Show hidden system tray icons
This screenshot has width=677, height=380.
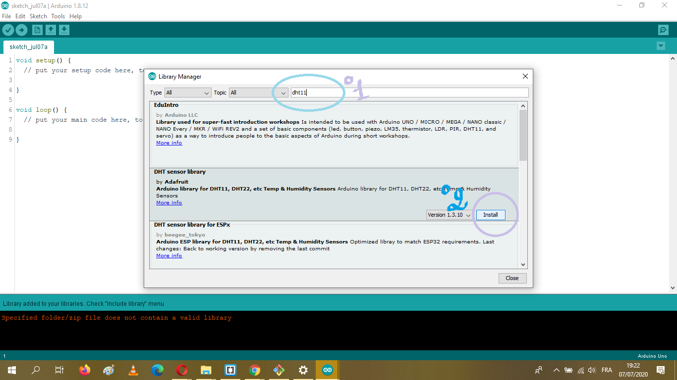click(556, 370)
